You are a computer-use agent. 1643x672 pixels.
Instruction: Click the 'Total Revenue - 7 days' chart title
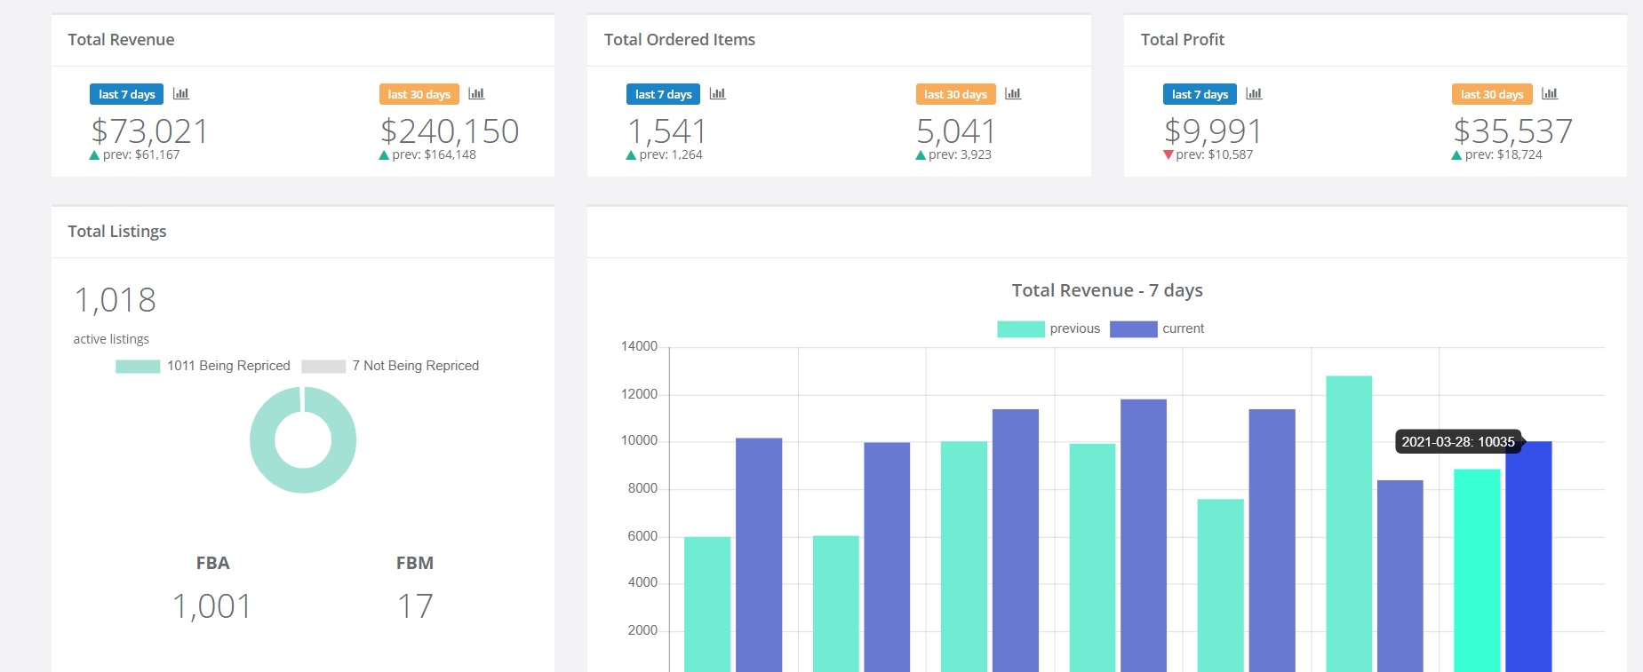click(1107, 290)
